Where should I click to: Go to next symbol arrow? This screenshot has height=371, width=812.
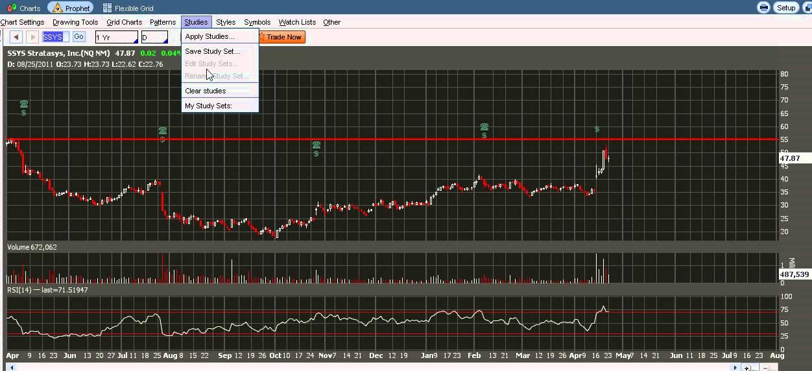pos(32,37)
